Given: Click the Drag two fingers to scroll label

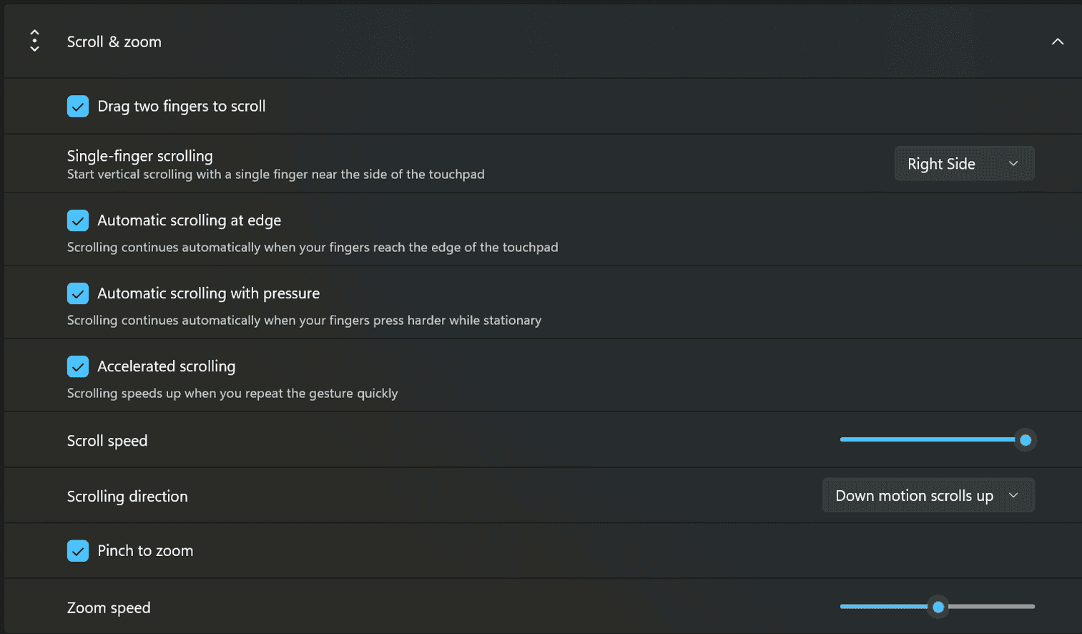Looking at the screenshot, I should pos(182,106).
